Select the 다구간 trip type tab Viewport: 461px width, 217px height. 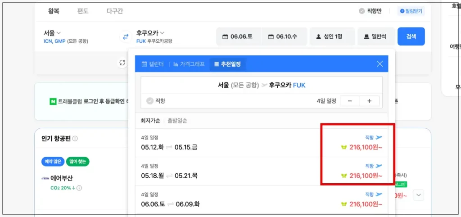coord(115,11)
